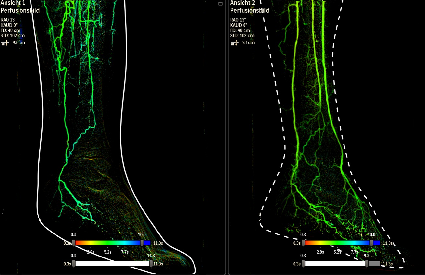Click the 5.2s tick in Ansicht 1 color scale

tap(108, 252)
